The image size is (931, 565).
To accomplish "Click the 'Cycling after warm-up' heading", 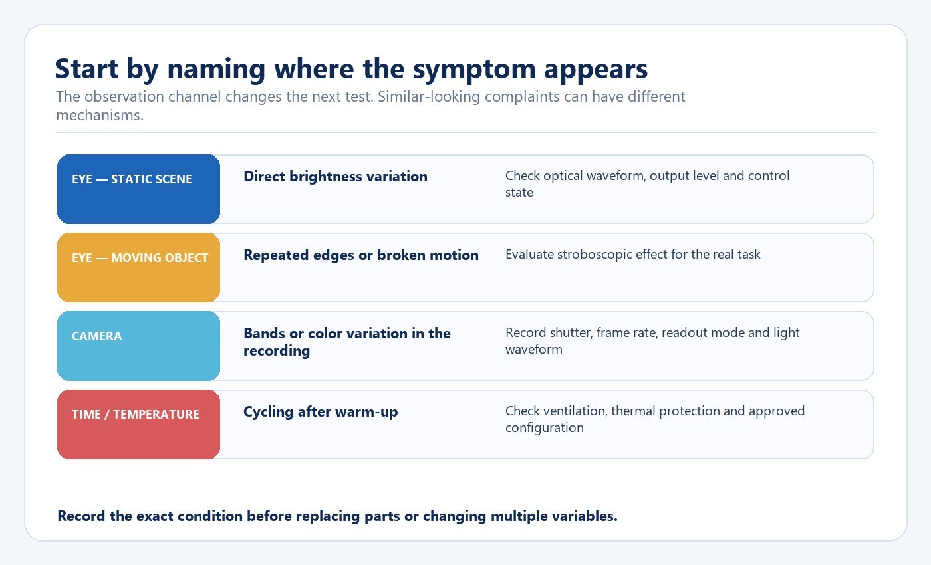I will pyautogui.click(x=321, y=412).
